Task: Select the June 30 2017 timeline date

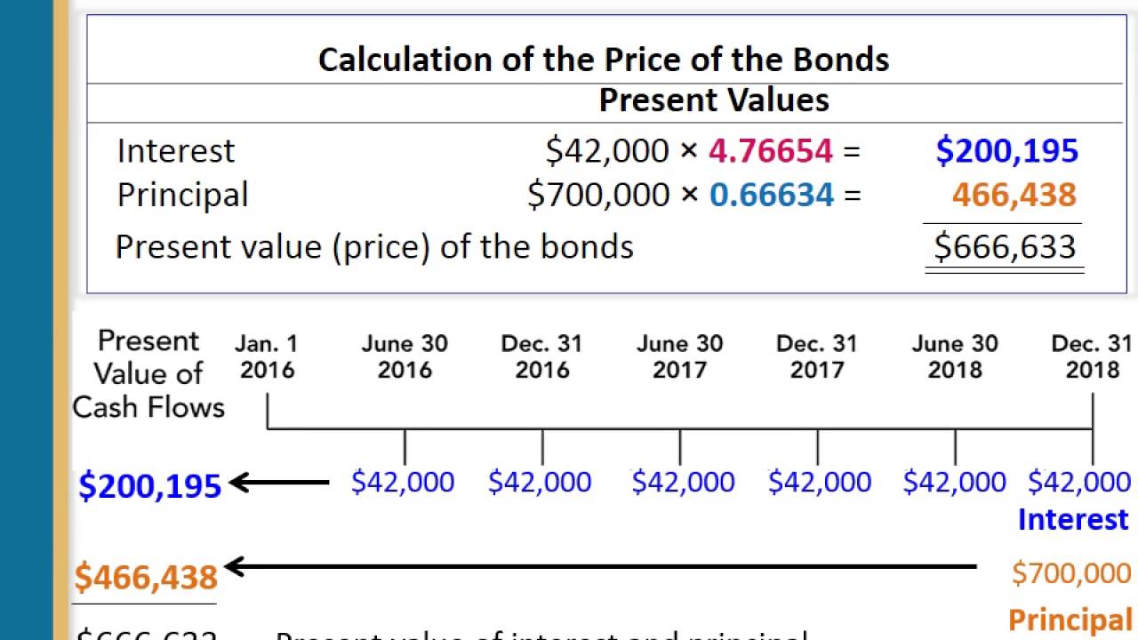Action: 679,356
